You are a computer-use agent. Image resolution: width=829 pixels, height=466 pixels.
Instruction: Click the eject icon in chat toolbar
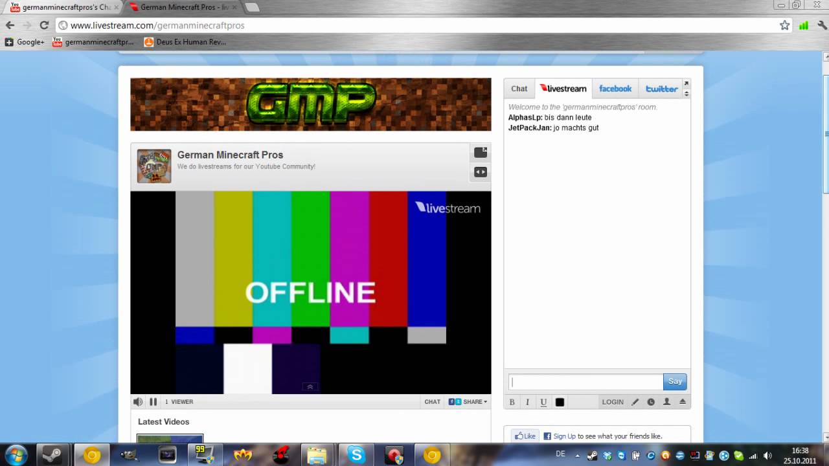tap(683, 402)
